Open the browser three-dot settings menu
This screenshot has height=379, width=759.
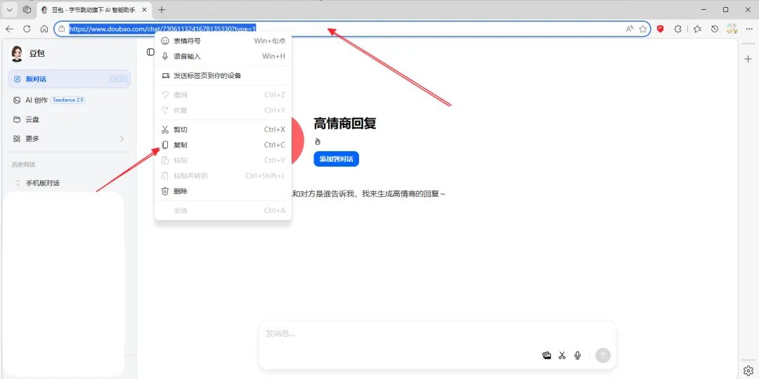[749, 29]
